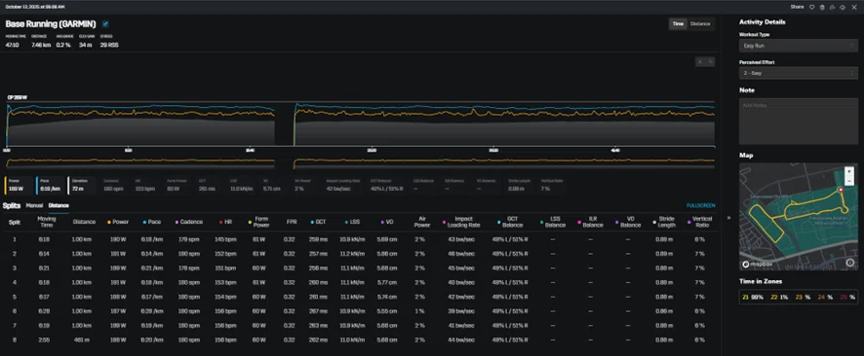This screenshot has height=356, width=864.
Task: Open the Perceived Effort dropdown
Action: (798, 73)
